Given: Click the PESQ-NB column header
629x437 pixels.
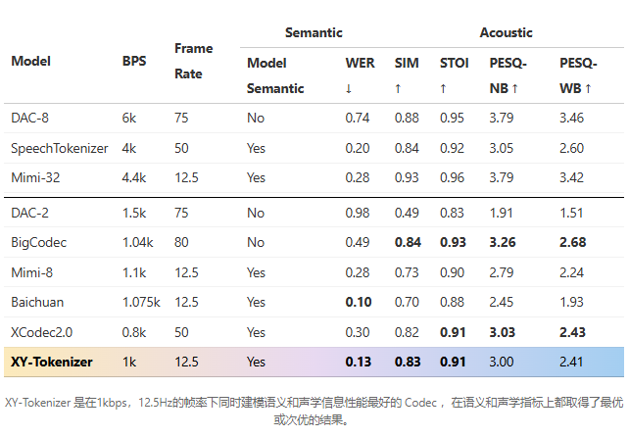Looking at the screenshot, I should click(508, 63).
